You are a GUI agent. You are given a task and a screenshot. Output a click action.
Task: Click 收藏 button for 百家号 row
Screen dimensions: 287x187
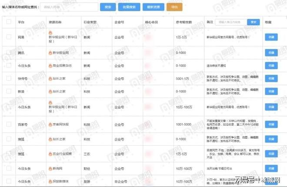coord(271,125)
